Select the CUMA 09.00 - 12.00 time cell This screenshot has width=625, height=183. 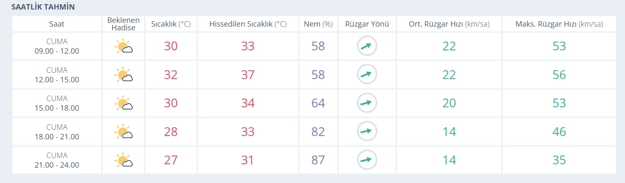(x=57, y=47)
